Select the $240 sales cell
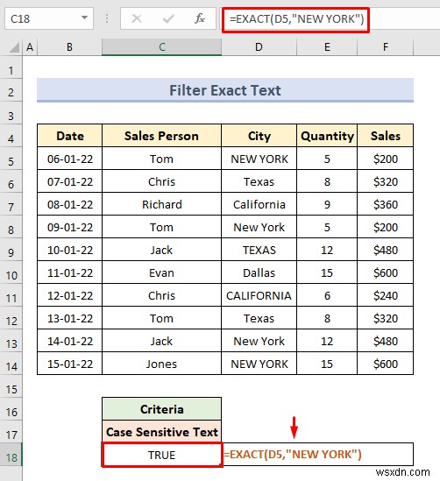 pyautogui.click(x=386, y=295)
